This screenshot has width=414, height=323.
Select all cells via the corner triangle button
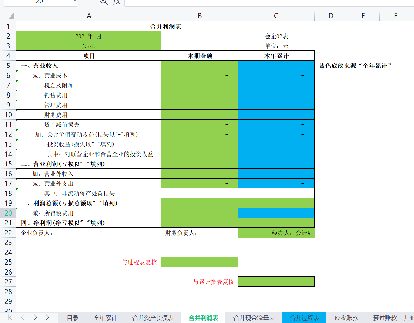[11, 15]
